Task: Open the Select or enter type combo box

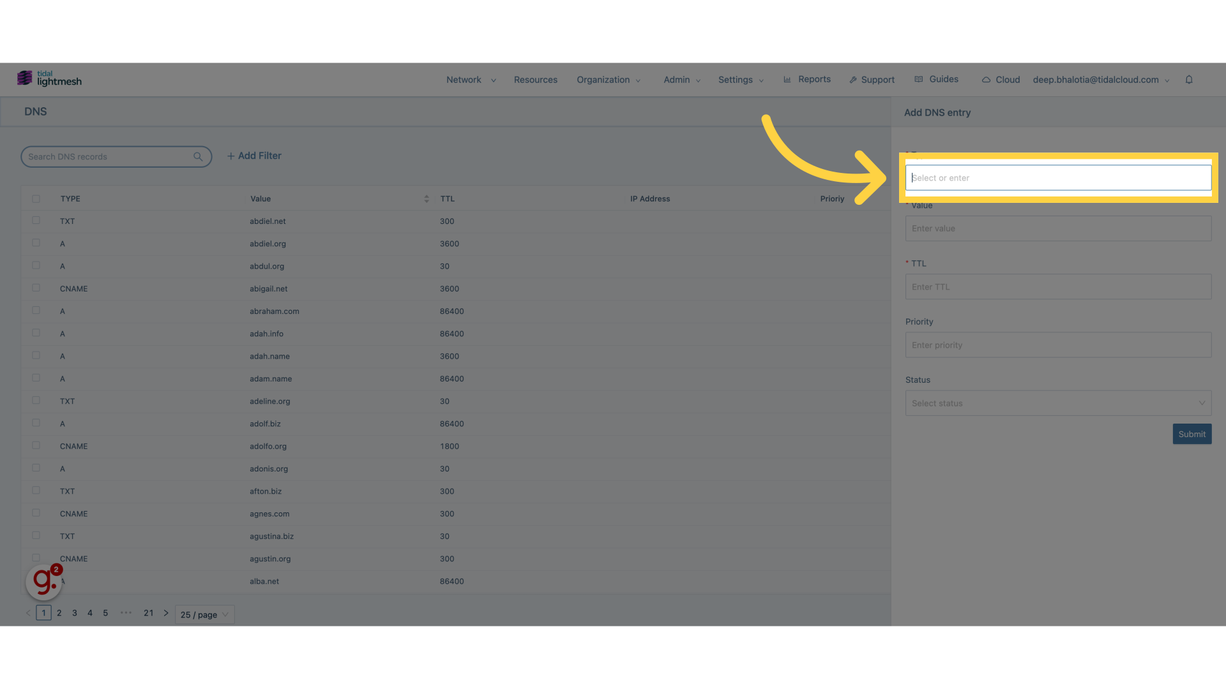Action: click(1058, 178)
